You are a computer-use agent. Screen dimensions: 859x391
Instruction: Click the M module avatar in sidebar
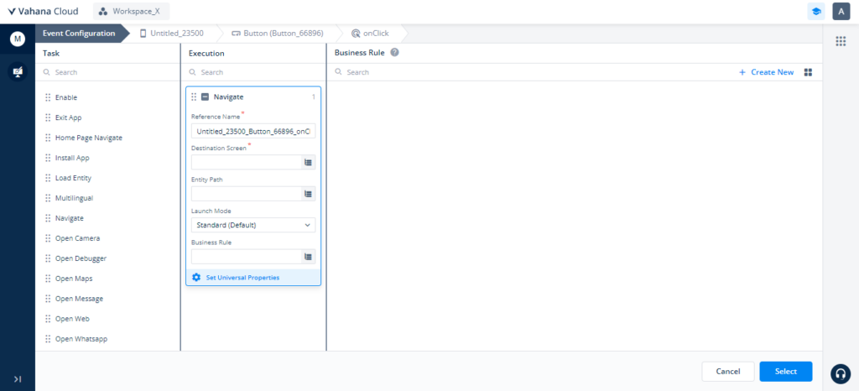pos(18,39)
